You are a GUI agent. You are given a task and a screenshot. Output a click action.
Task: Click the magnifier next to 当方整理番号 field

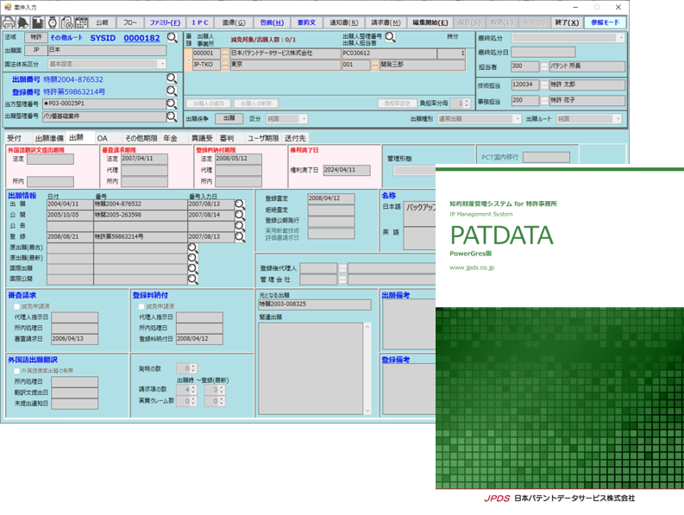click(172, 104)
